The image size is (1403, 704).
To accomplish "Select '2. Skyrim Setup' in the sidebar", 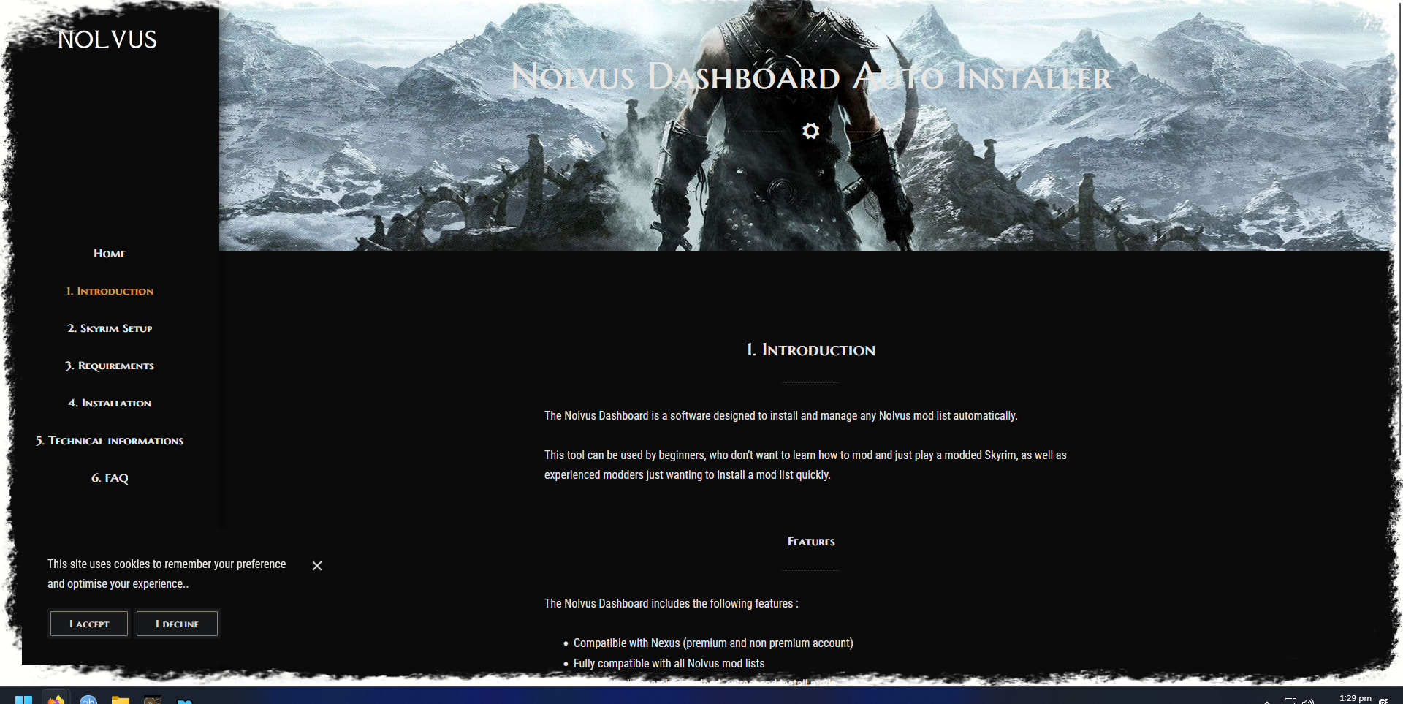I will [x=110, y=328].
